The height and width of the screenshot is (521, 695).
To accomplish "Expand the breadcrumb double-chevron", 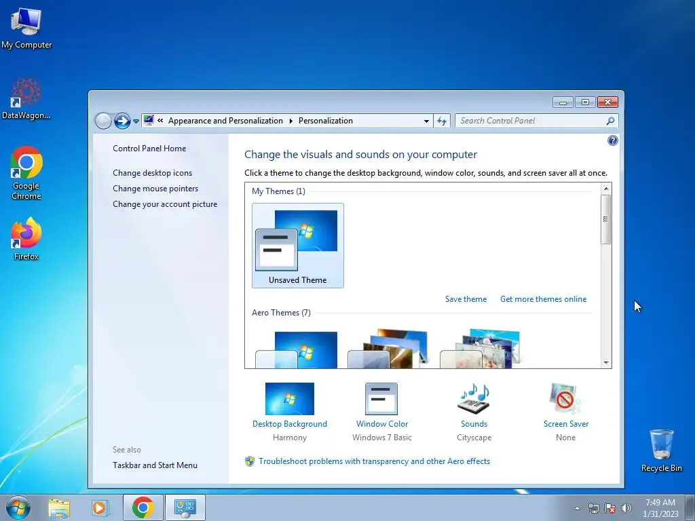I will point(160,121).
